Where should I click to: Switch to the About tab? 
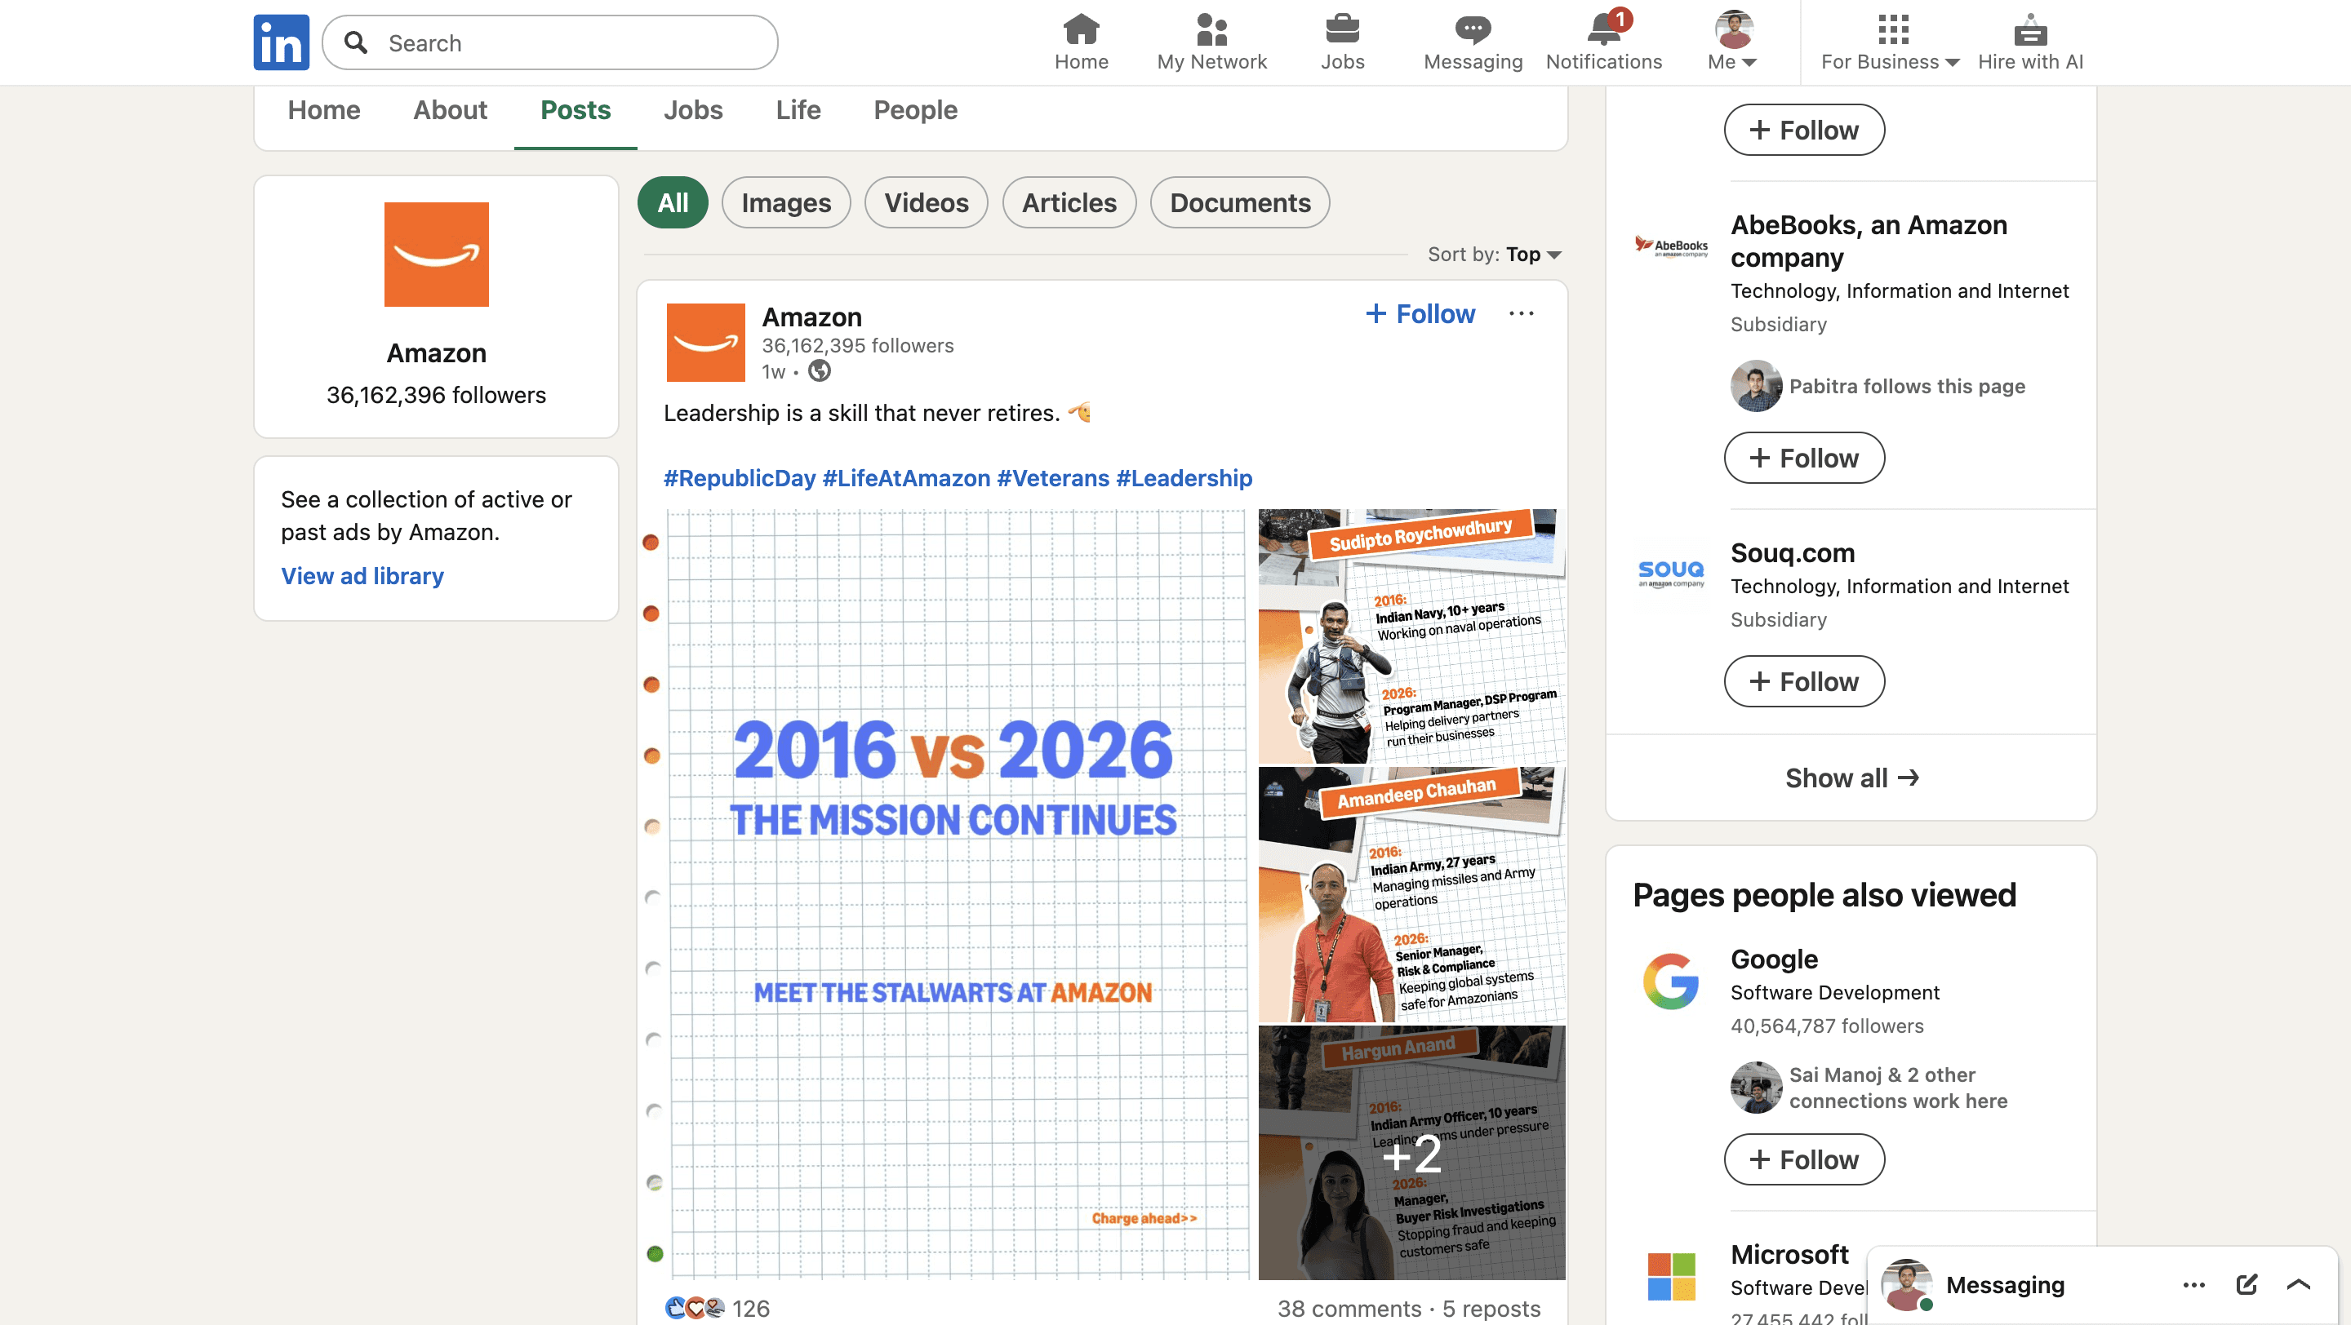450,109
